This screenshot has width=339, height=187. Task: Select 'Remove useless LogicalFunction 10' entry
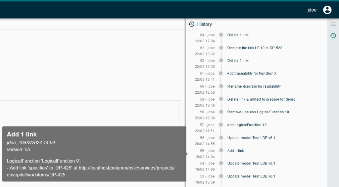(258, 112)
